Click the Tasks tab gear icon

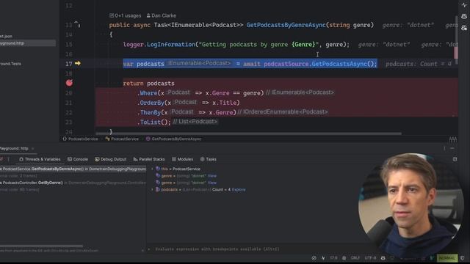point(203,159)
